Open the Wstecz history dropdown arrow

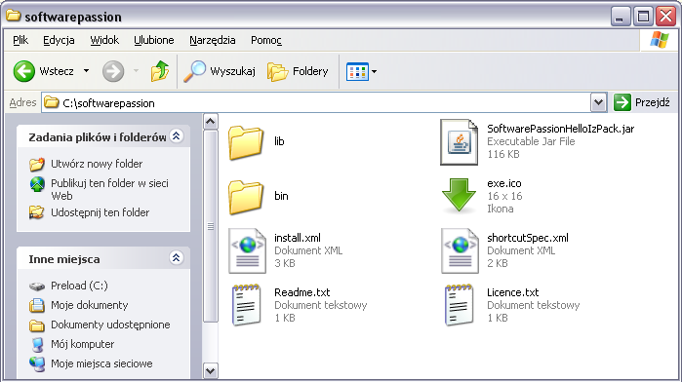[x=86, y=71]
